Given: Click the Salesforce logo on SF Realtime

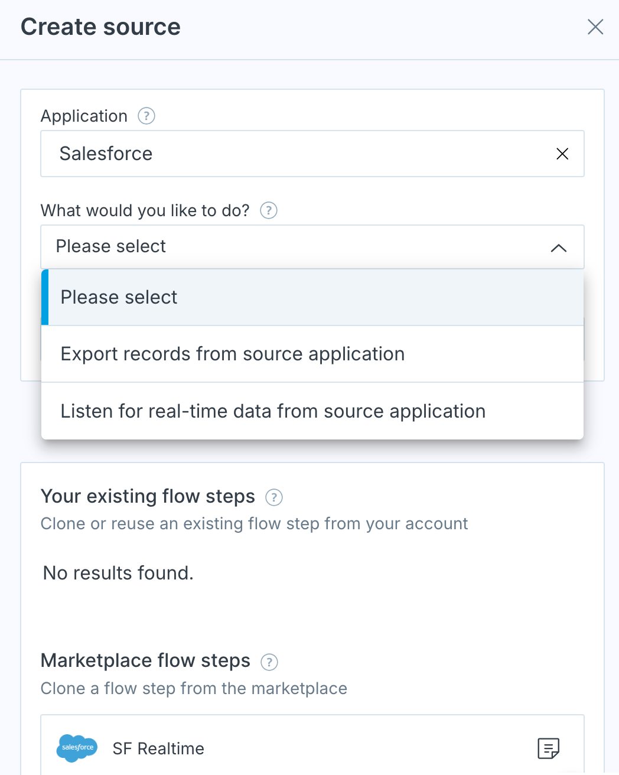Looking at the screenshot, I should click(77, 748).
